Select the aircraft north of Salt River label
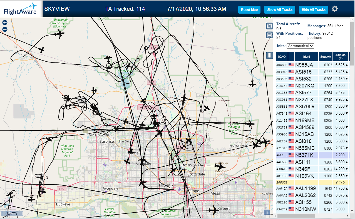 pos(219,167)
